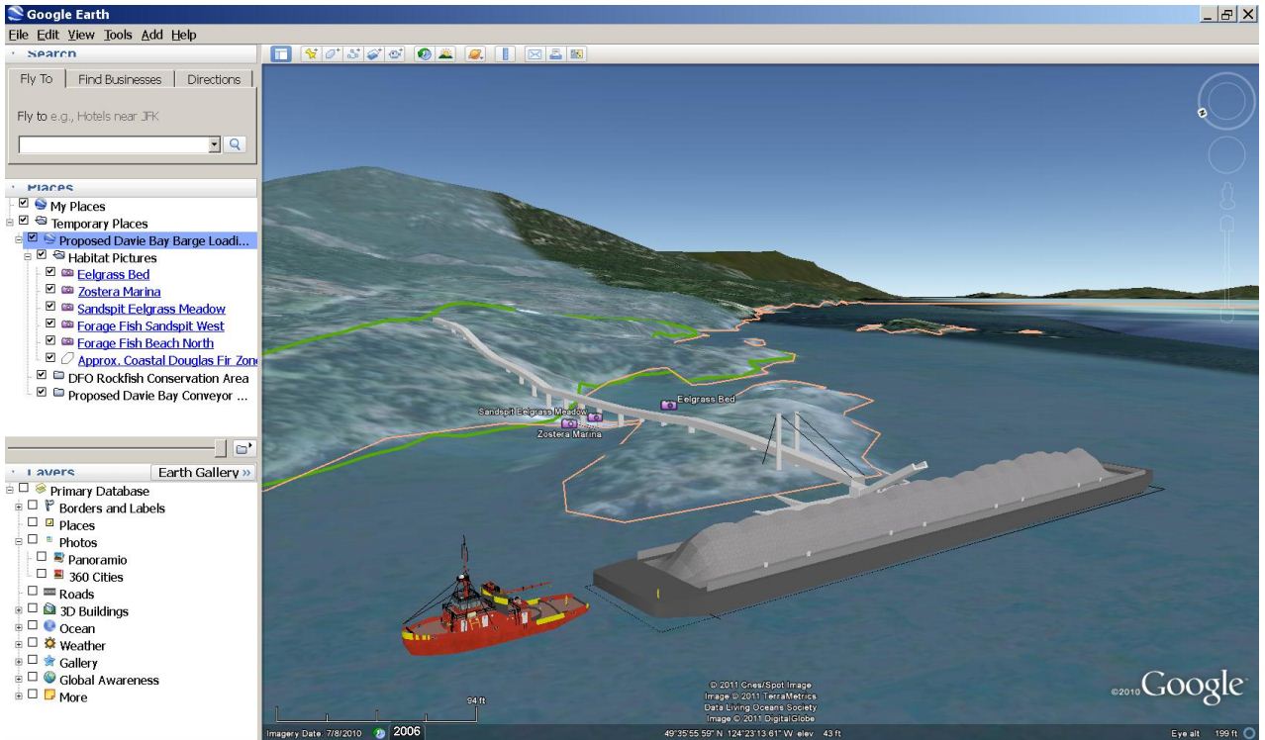Open the Sandspit Eelgrass Meadow link
Image resolution: width=1265 pixels, height=740 pixels.
coord(151,309)
